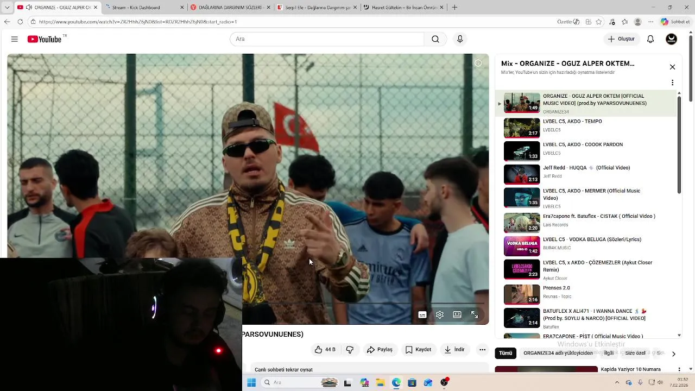Viewport: 695px width, 391px height.
Task: Show hidden system tray icons chevron
Action: pos(617,383)
